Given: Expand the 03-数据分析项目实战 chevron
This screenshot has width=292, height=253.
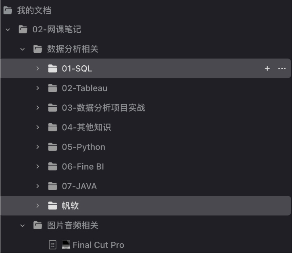Looking at the screenshot, I should pos(38,108).
